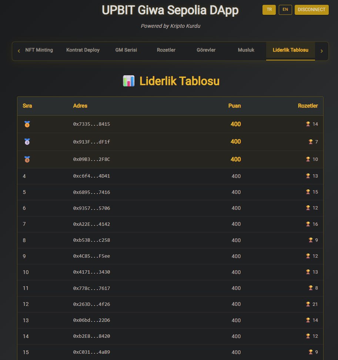Click trophy icon in 0xA22E...4142 row
This screenshot has height=360, width=338.
(308, 224)
